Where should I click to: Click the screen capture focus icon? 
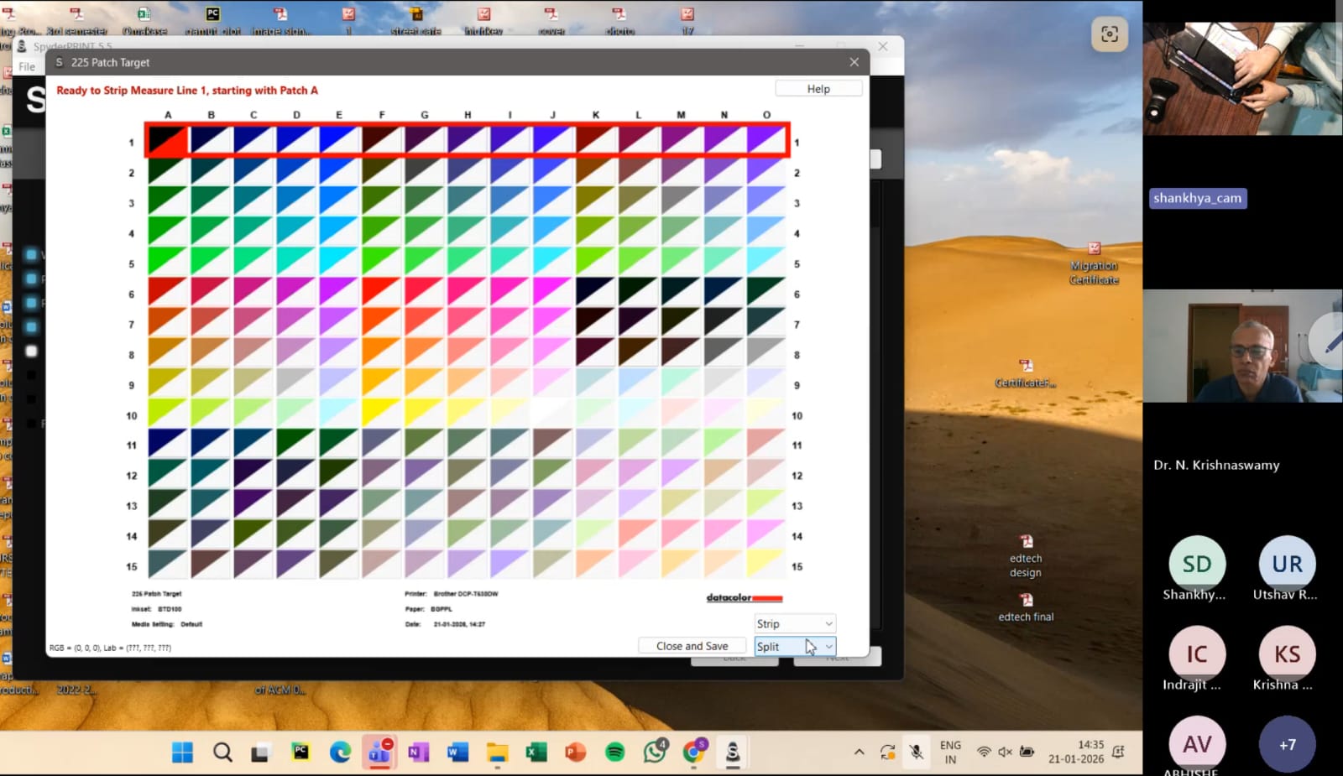pyautogui.click(x=1109, y=34)
